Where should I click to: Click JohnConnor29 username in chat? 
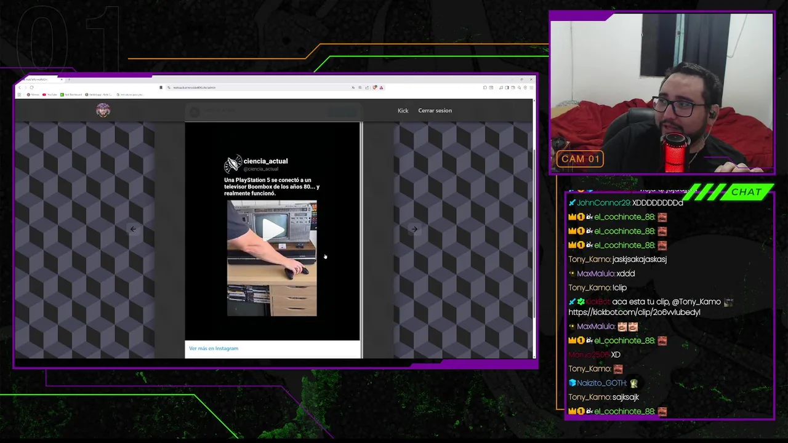tap(604, 202)
